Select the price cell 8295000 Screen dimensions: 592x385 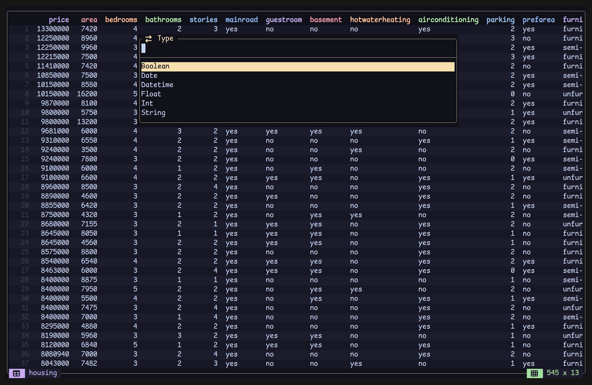(55, 326)
